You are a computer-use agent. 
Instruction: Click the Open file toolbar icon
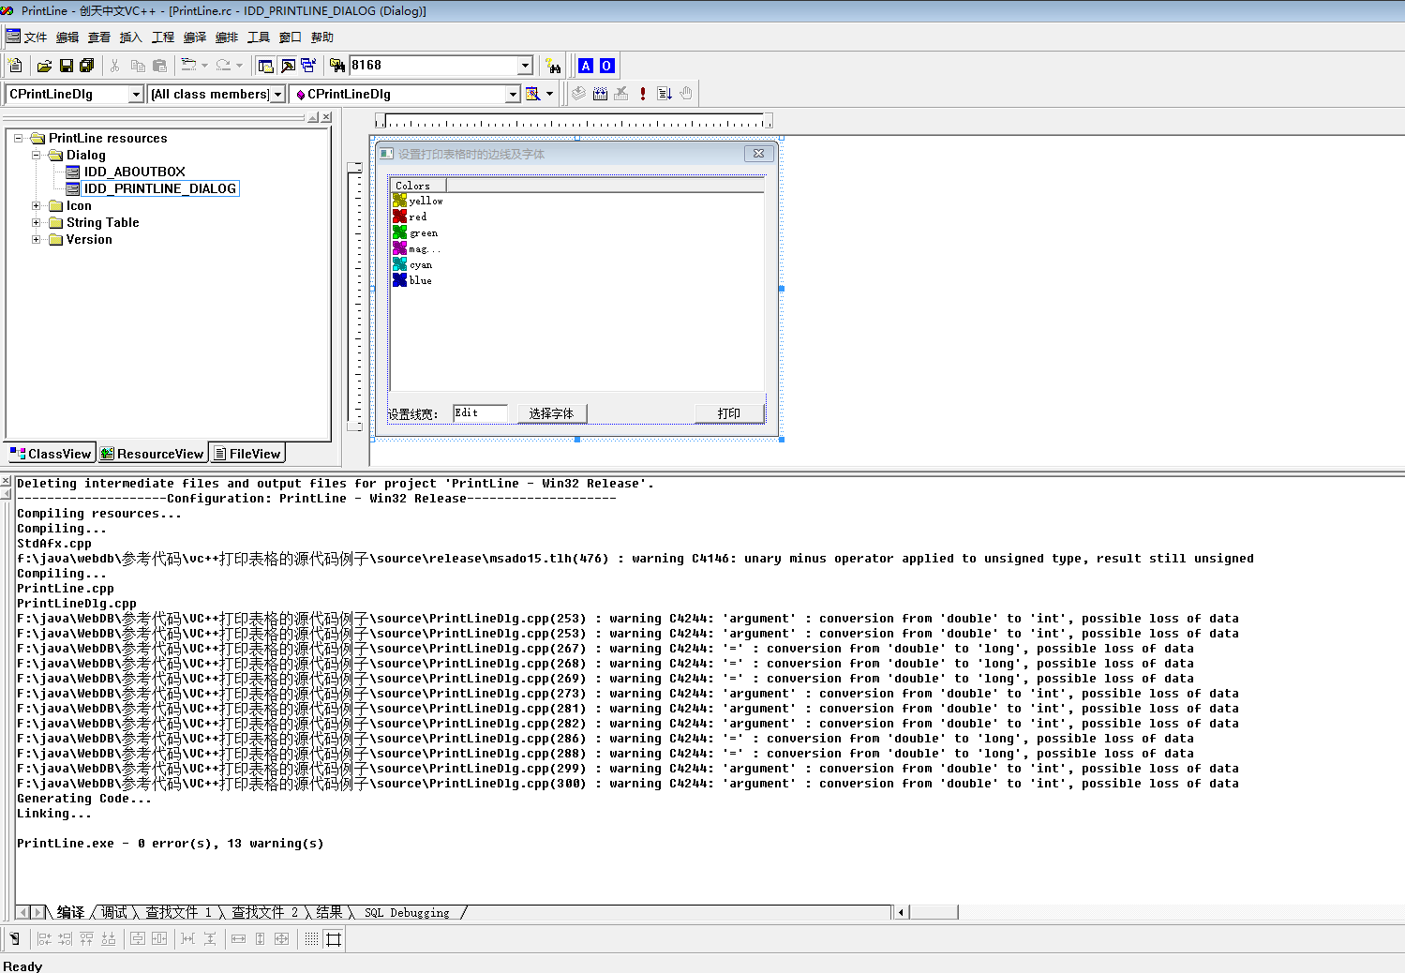(x=44, y=66)
